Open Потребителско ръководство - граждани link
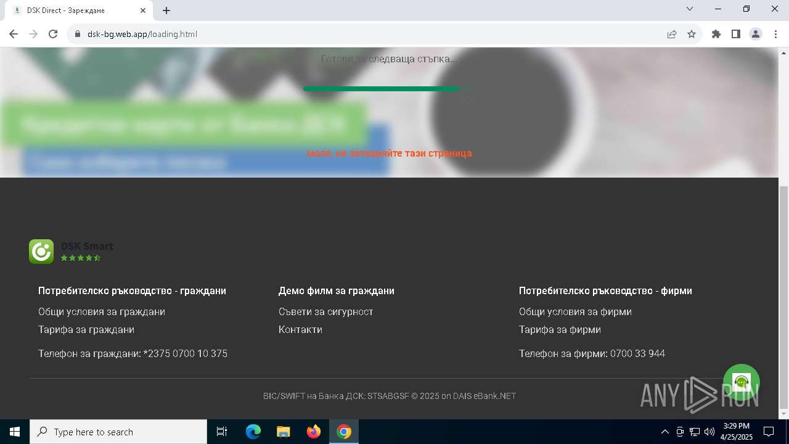Image resolution: width=789 pixels, height=444 pixels. (x=132, y=290)
